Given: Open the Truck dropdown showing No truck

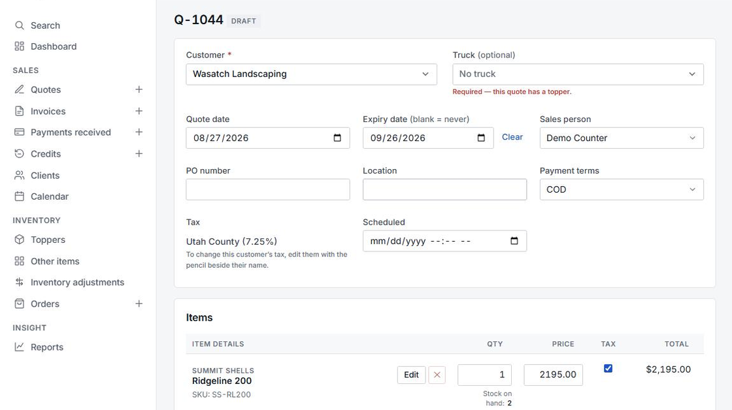Looking at the screenshot, I should pos(578,74).
